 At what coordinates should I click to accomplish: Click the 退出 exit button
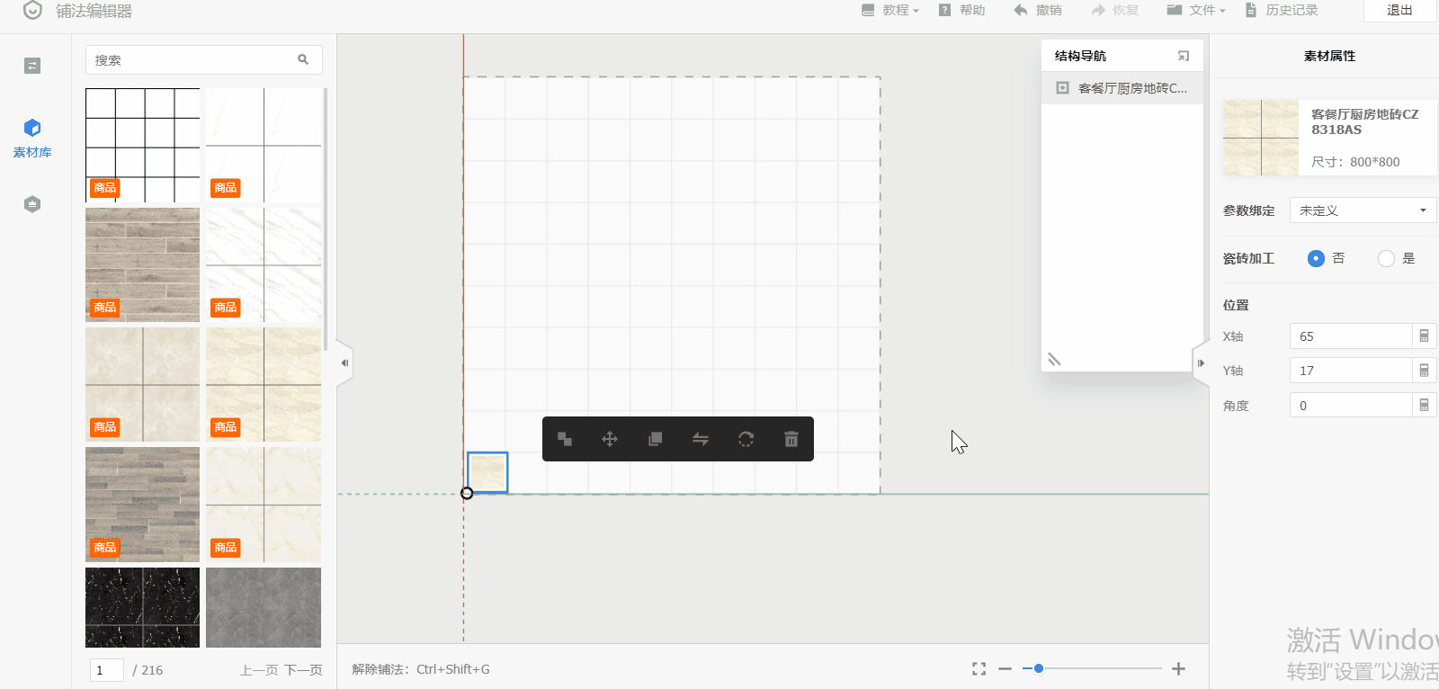pos(1399,11)
